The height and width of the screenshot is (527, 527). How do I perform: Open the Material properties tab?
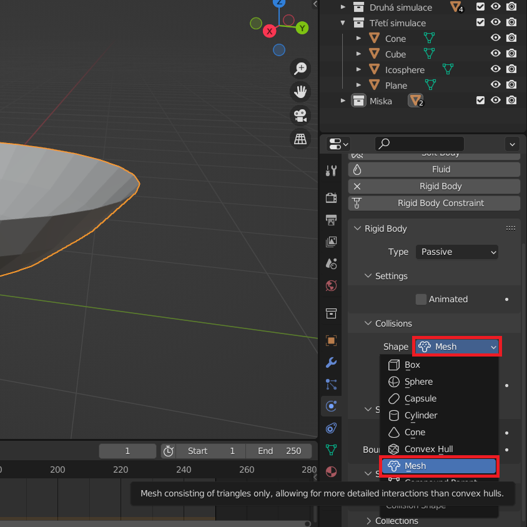(x=331, y=471)
